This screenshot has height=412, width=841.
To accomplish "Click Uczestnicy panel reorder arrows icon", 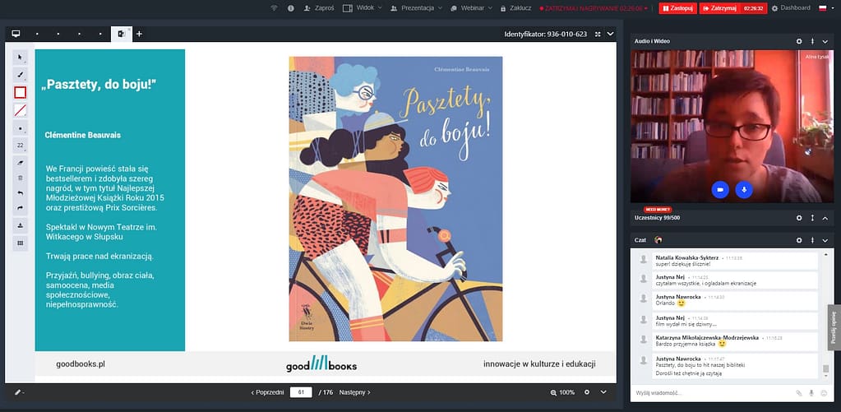I will (812, 218).
